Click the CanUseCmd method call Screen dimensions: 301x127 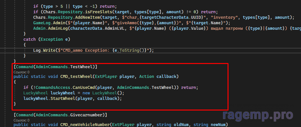coord(84,88)
